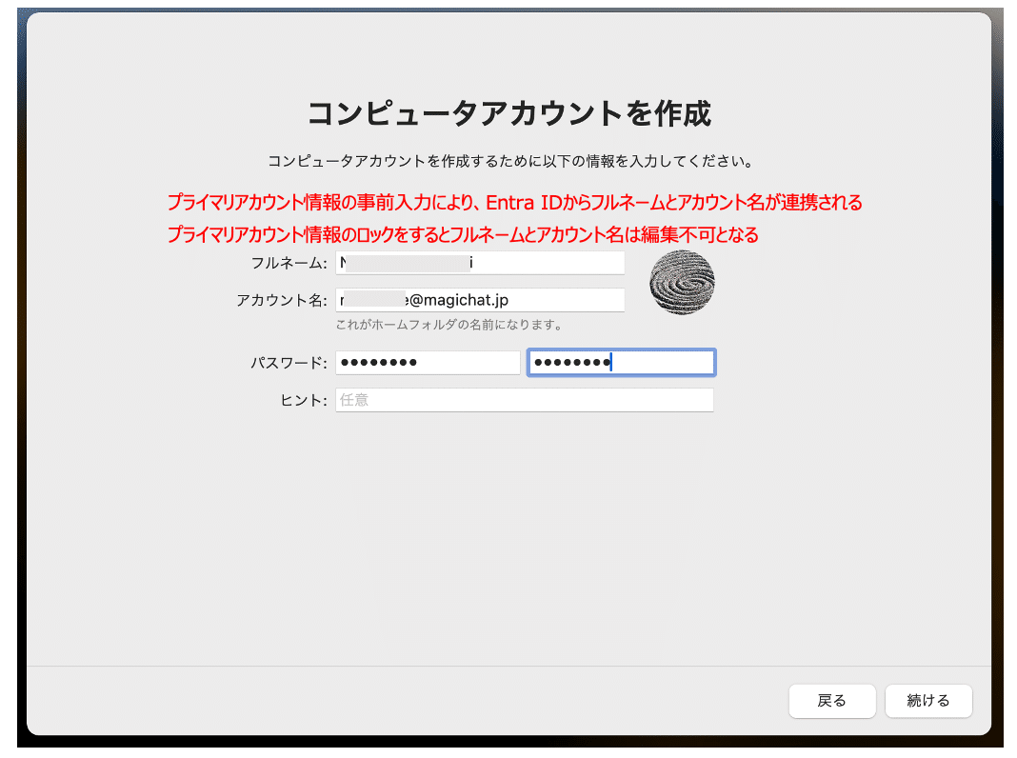Click inside the フルネーム text field

(481, 263)
